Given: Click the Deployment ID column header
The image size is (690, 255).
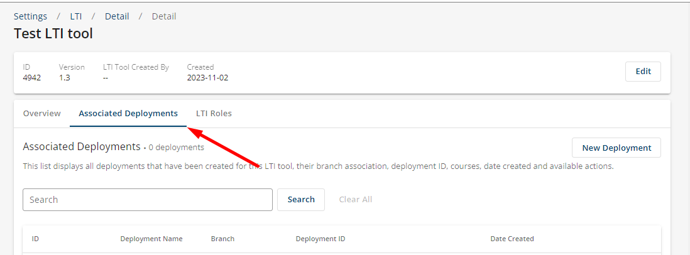Looking at the screenshot, I should pos(320,239).
